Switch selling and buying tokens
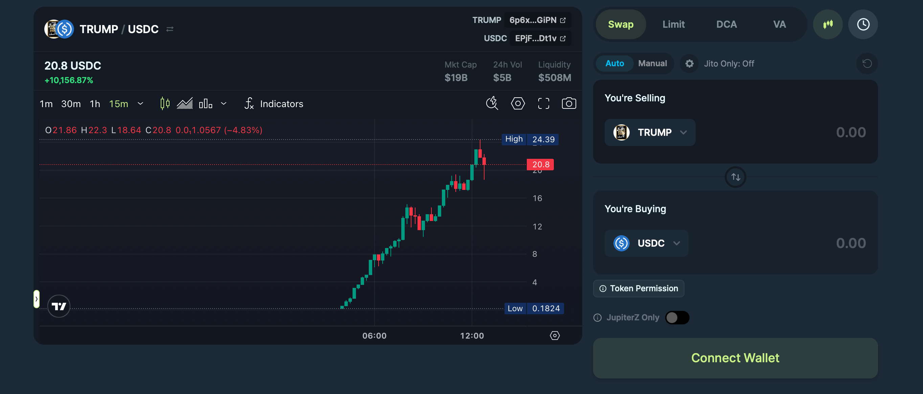This screenshot has width=923, height=394. (x=736, y=177)
